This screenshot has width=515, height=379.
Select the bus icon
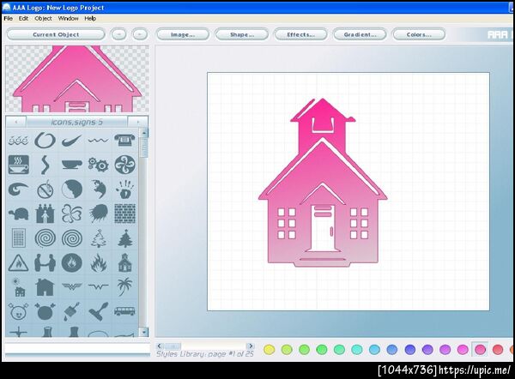pyautogui.click(x=124, y=311)
